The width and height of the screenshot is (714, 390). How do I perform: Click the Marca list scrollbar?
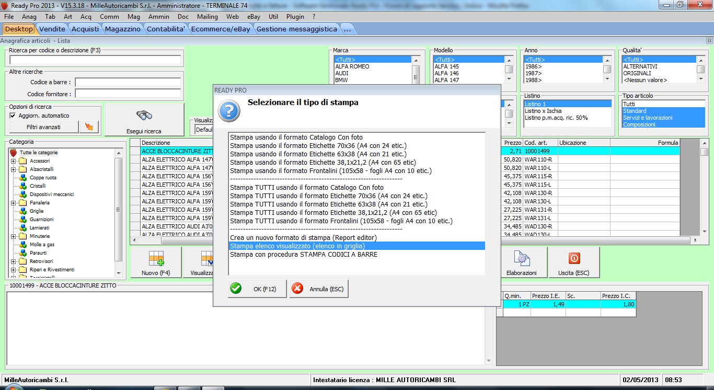pyautogui.click(x=416, y=70)
